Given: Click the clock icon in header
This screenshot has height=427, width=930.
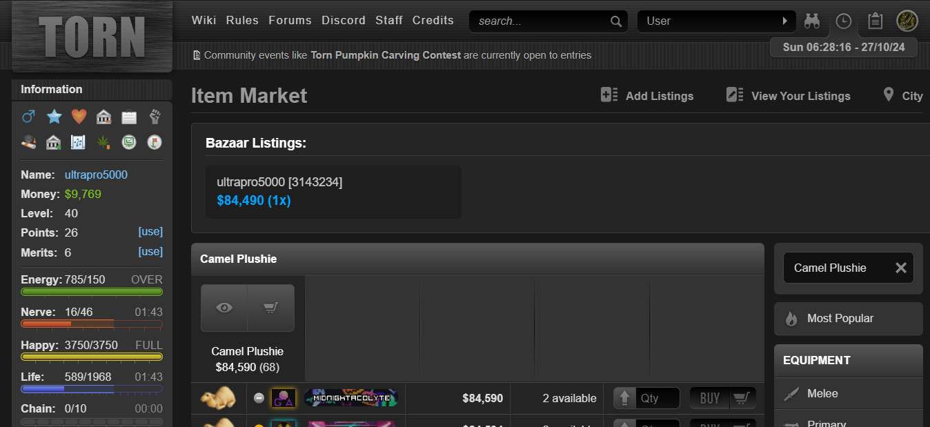Looking at the screenshot, I should 843,21.
